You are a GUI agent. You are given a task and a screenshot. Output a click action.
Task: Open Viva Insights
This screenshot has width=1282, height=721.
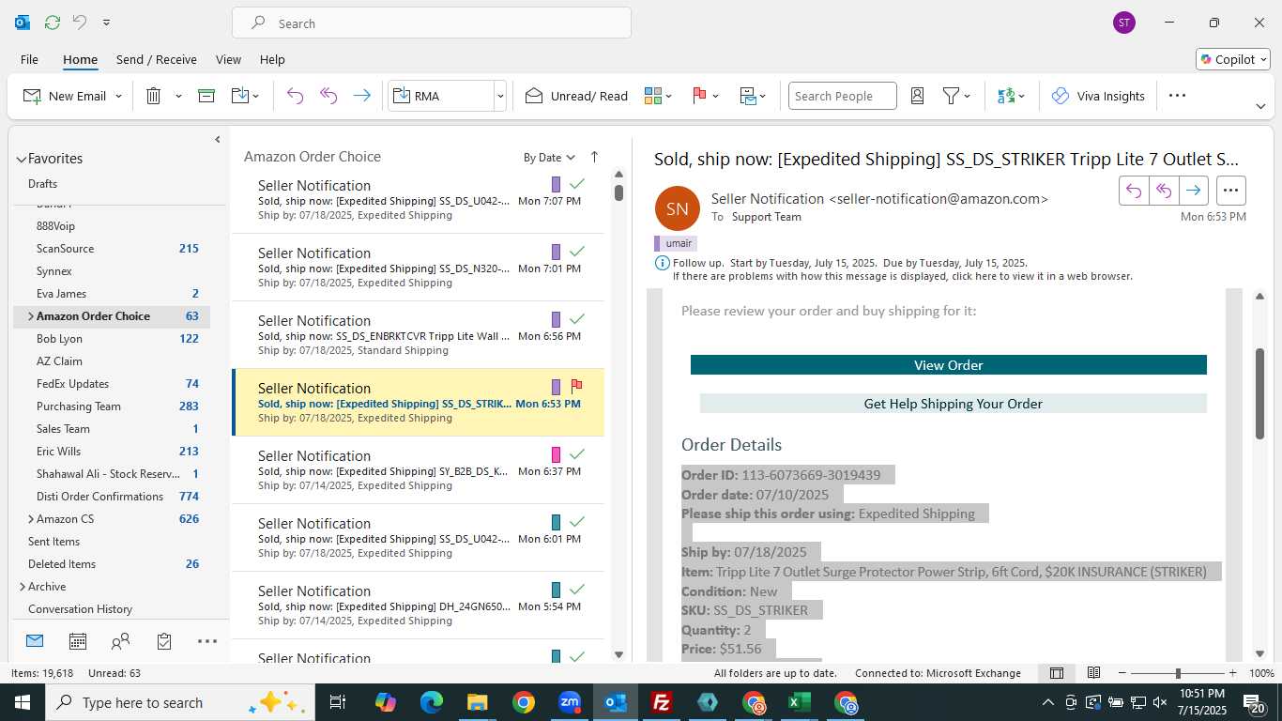[1098, 96]
